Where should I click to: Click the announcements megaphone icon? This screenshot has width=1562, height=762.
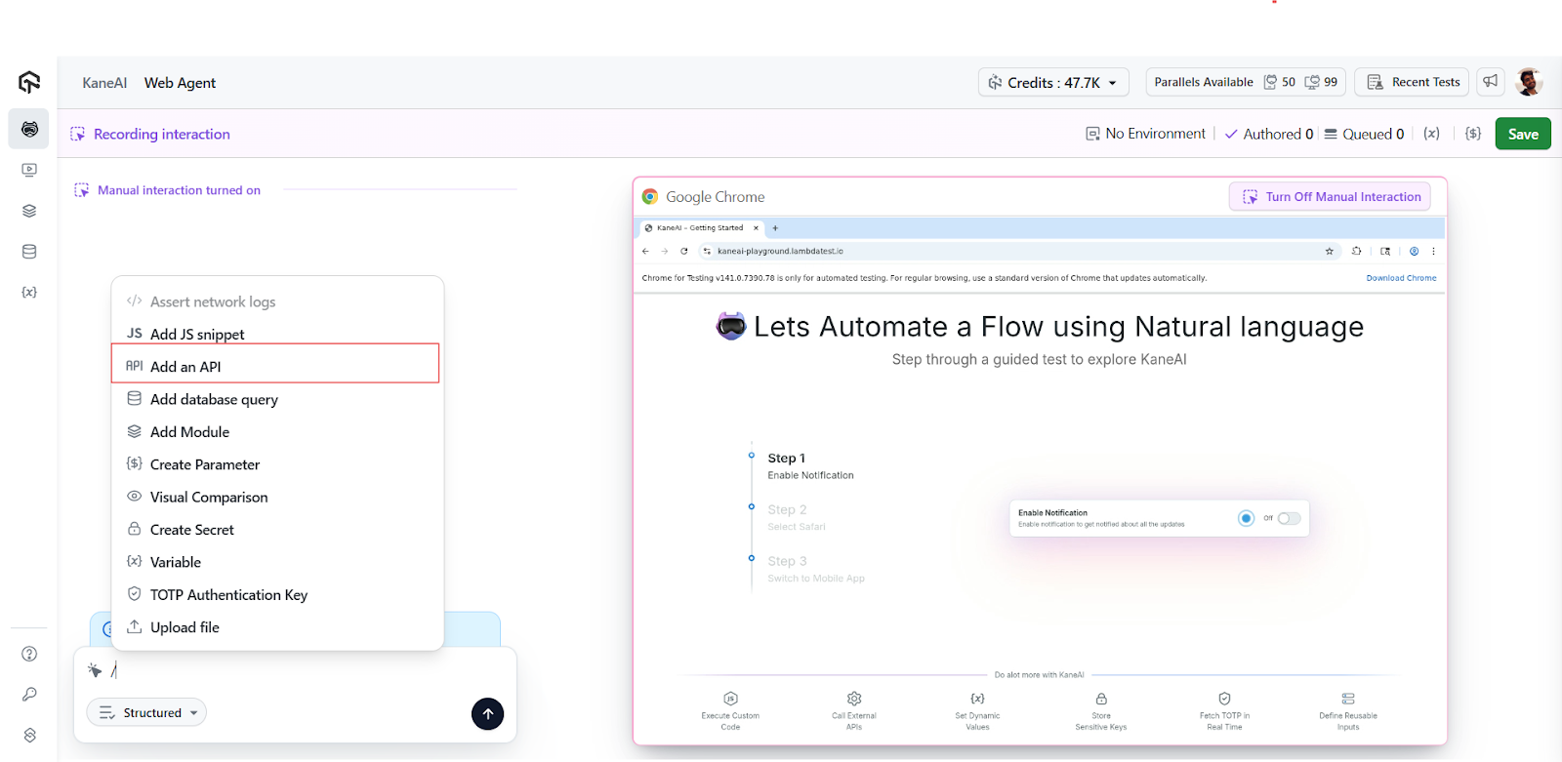[1490, 82]
